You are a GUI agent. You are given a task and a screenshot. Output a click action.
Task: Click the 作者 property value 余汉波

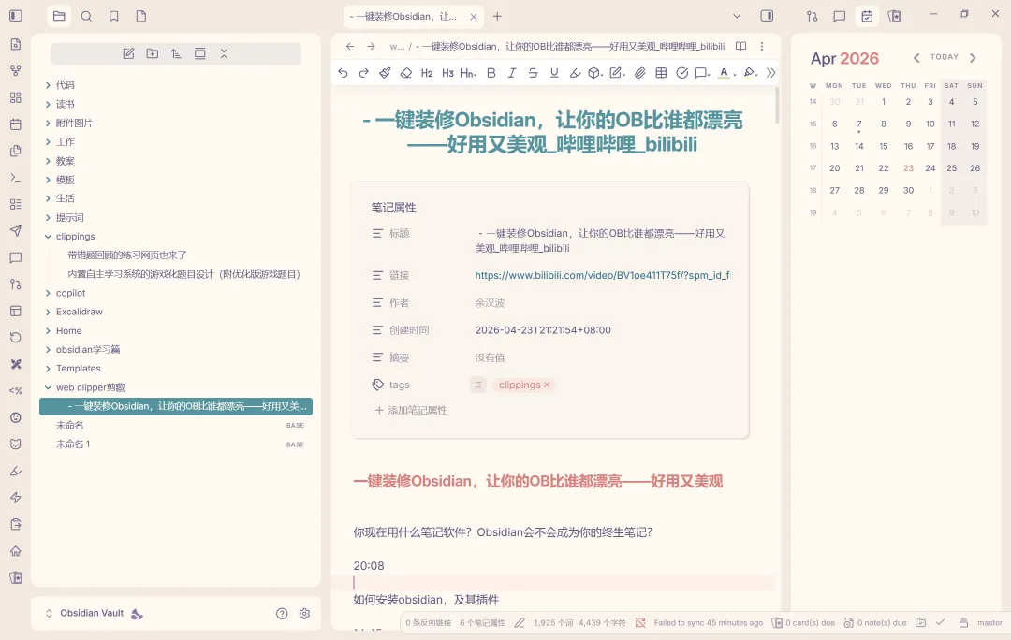(490, 303)
